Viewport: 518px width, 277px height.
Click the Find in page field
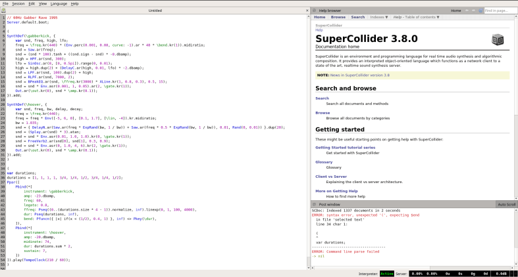(500, 11)
